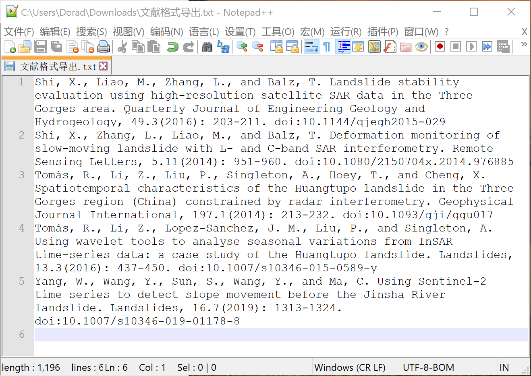Viewport: 531px width, 376px height.
Task: Click the Print icon in toolbar
Action: pos(104,47)
